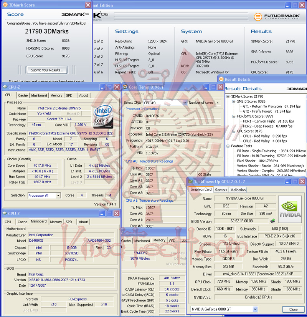
Task: Select GT1 - Return To Proxycon result
Action: tap(272, 106)
